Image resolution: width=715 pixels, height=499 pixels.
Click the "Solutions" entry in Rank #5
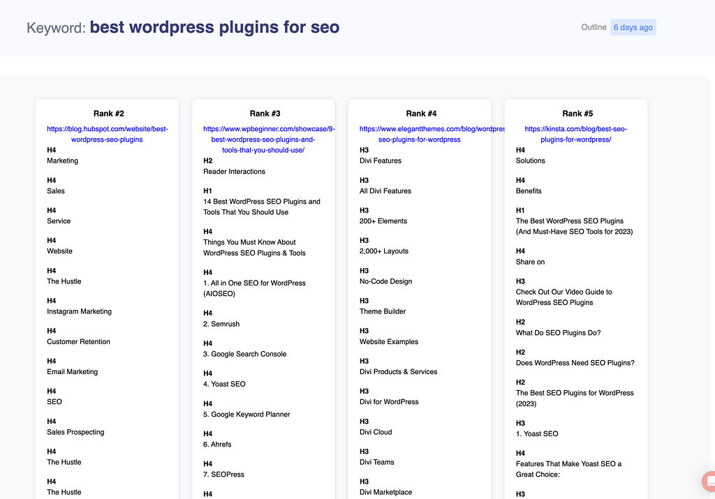(x=531, y=161)
